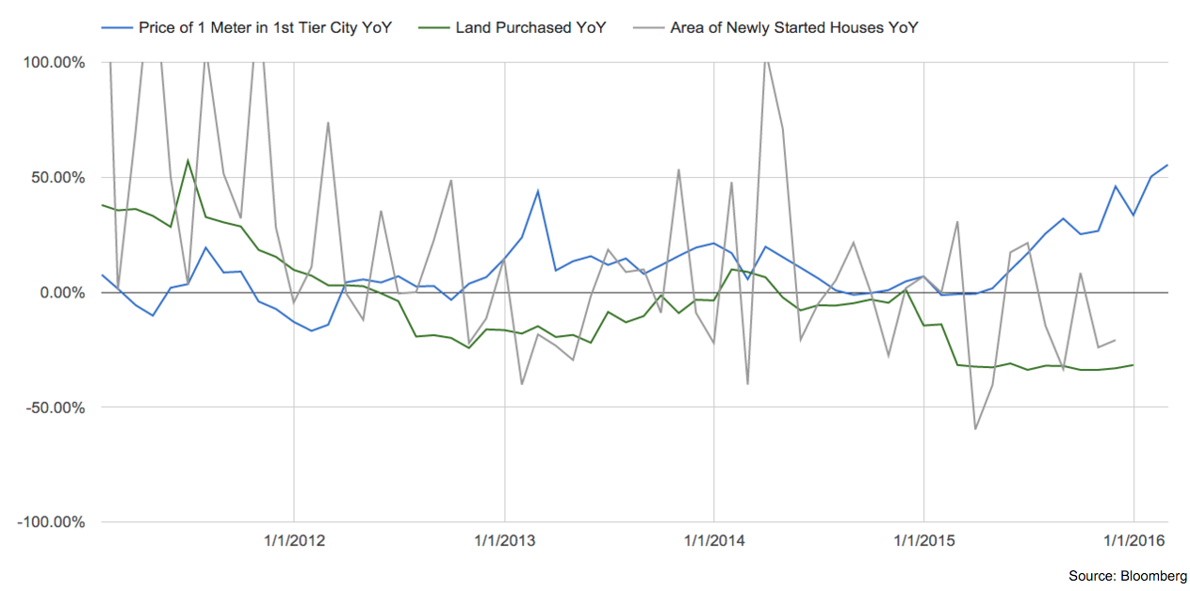Screen dimensions: 1190x591
Task: Click the blue legend line marker
Action: [117, 27]
